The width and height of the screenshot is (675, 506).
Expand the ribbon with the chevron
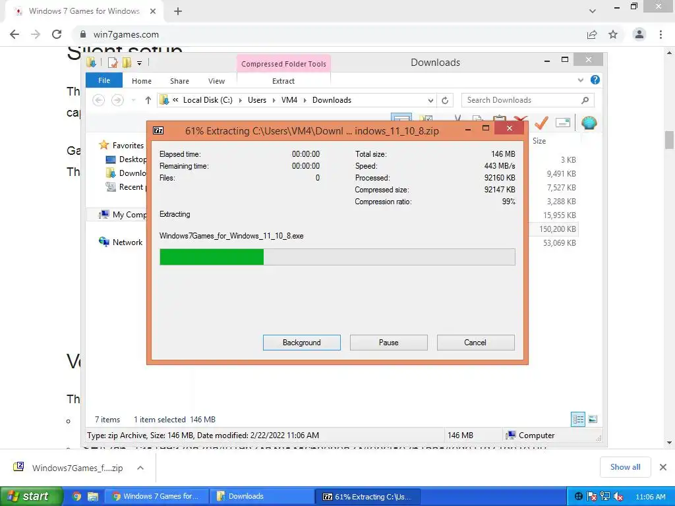580,80
